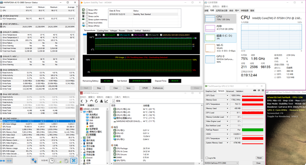Enable the Stress cache checkbox
The image size is (306, 165).
pos(87,16)
